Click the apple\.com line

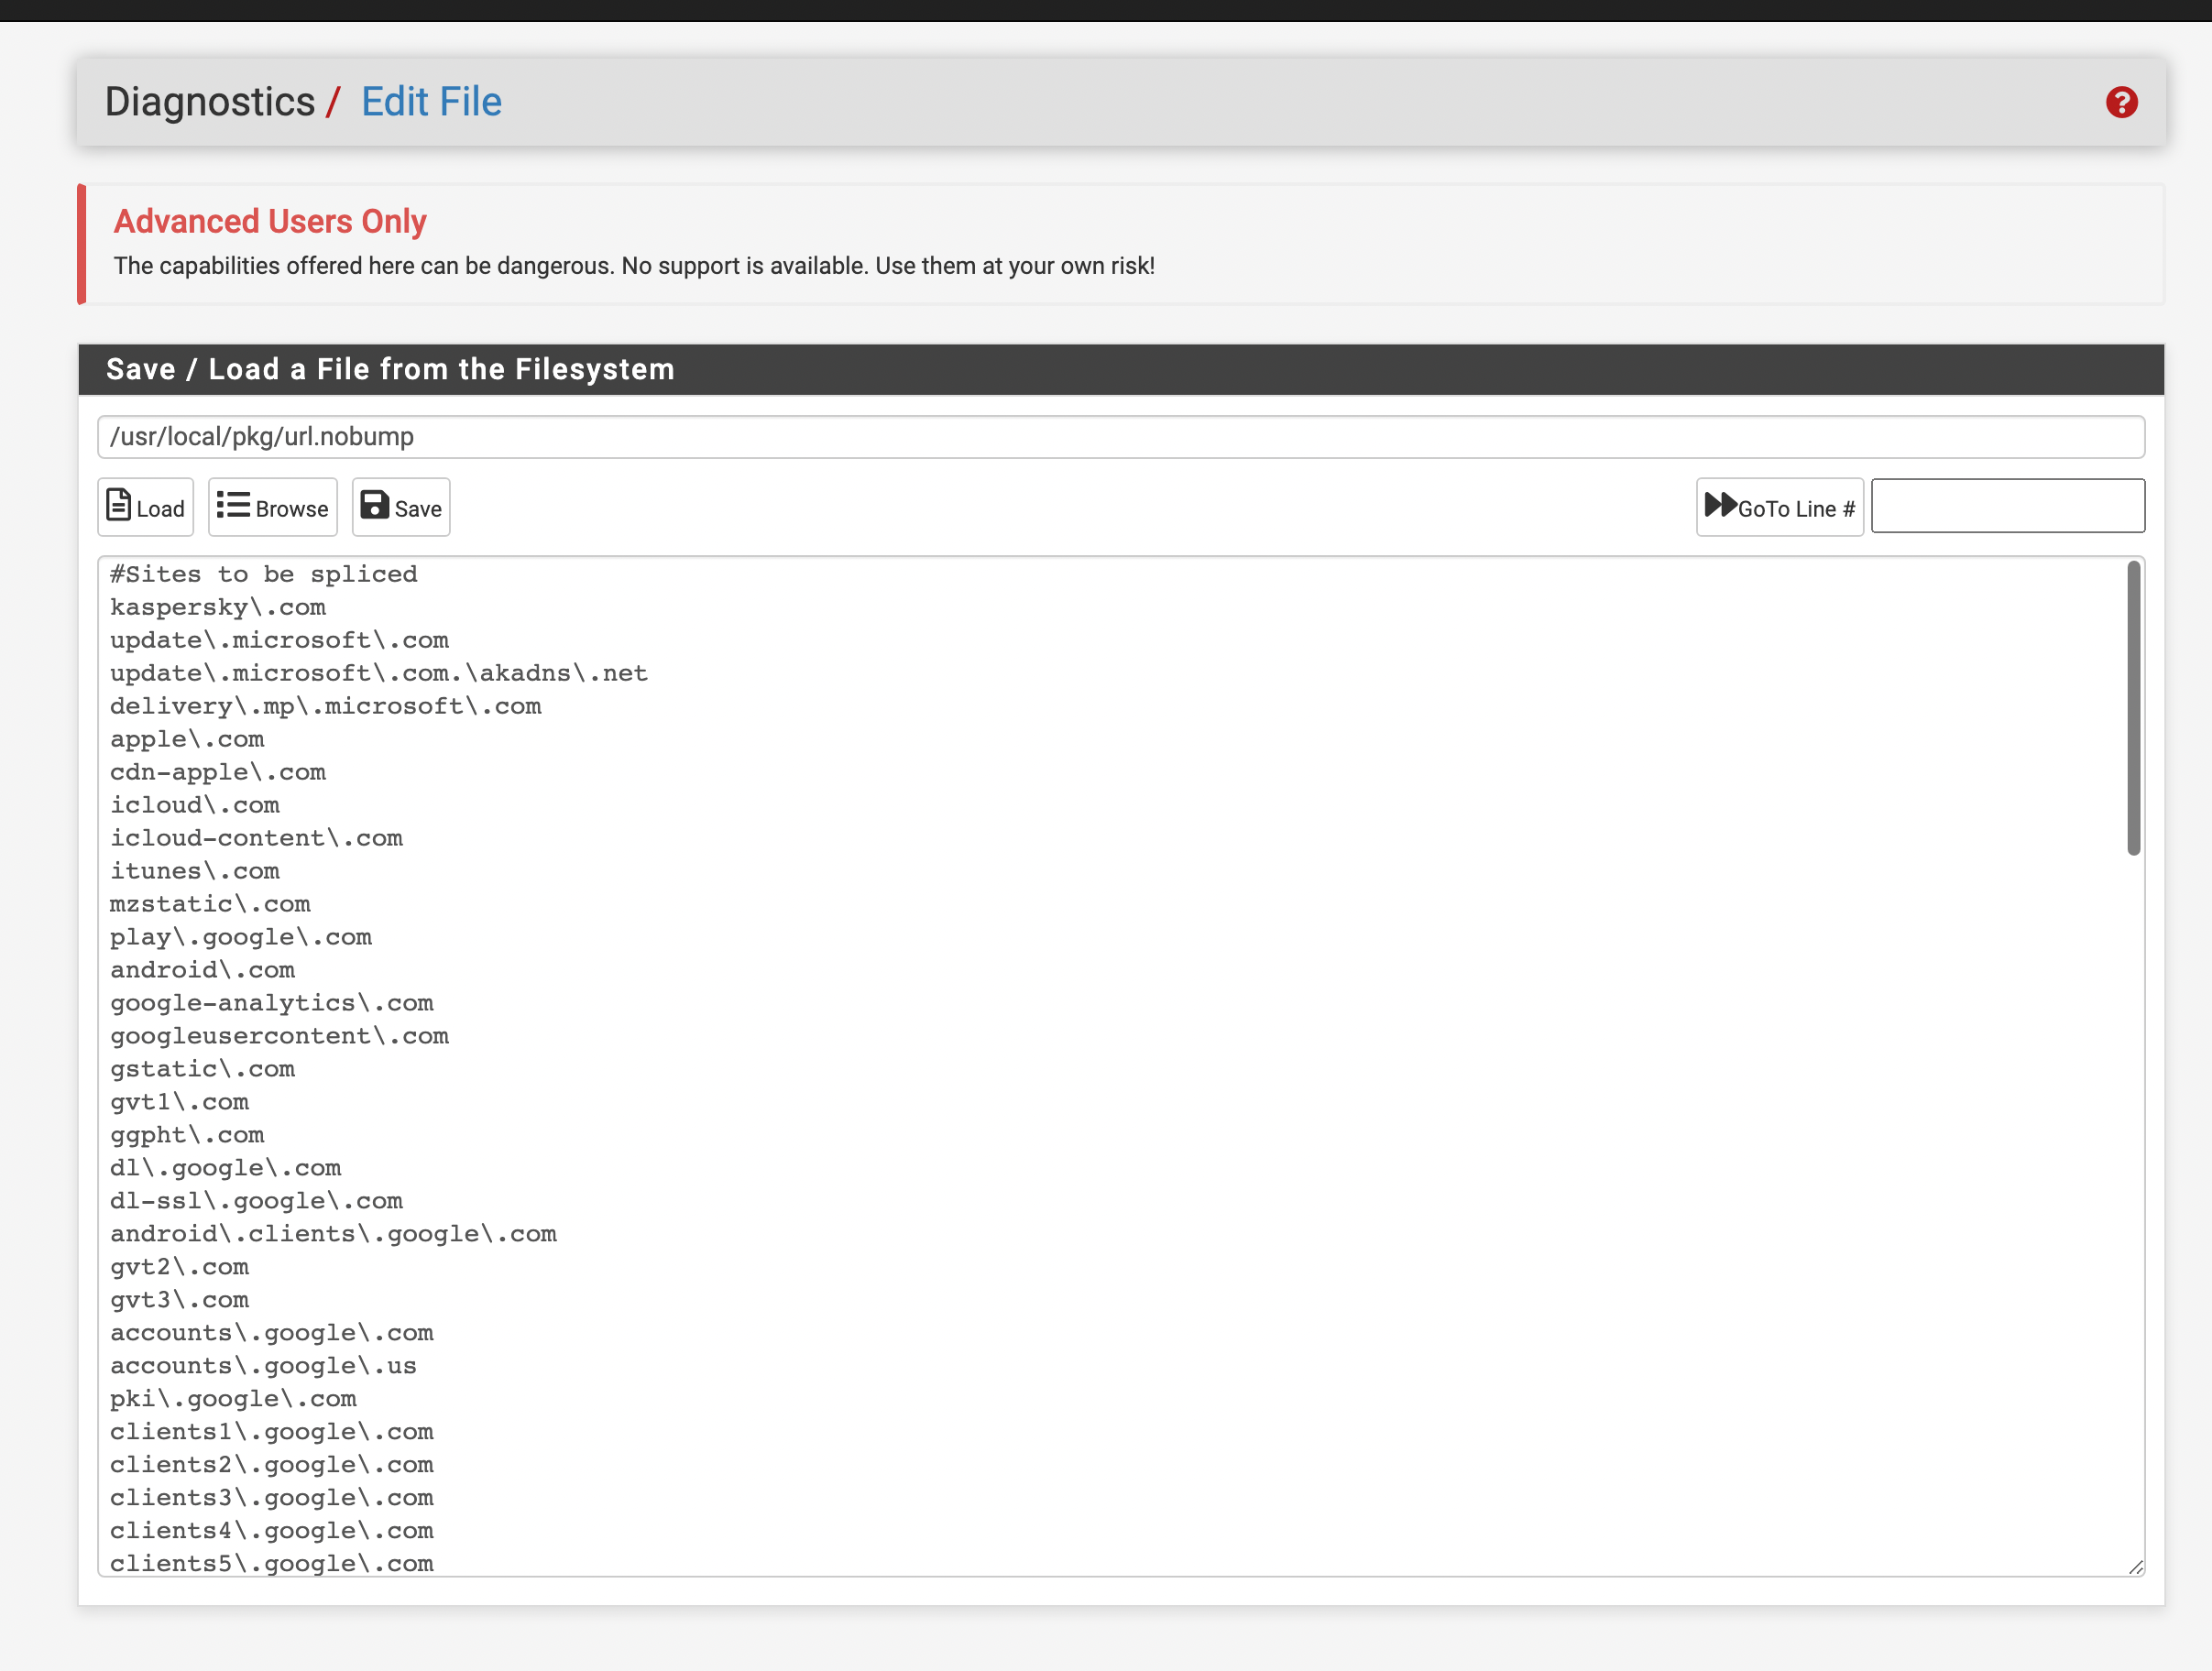point(187,739)
